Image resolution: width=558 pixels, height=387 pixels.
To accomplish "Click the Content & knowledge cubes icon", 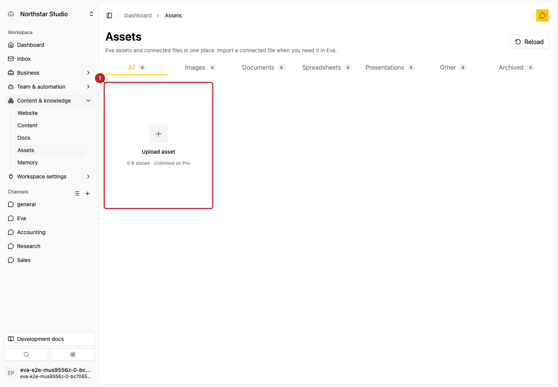I will click(x=11, y=101).
